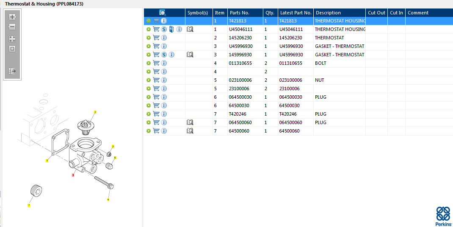Click search magnifier icon in table header
The width and height of the screenshot is (453, 227).
pos(163,13)
